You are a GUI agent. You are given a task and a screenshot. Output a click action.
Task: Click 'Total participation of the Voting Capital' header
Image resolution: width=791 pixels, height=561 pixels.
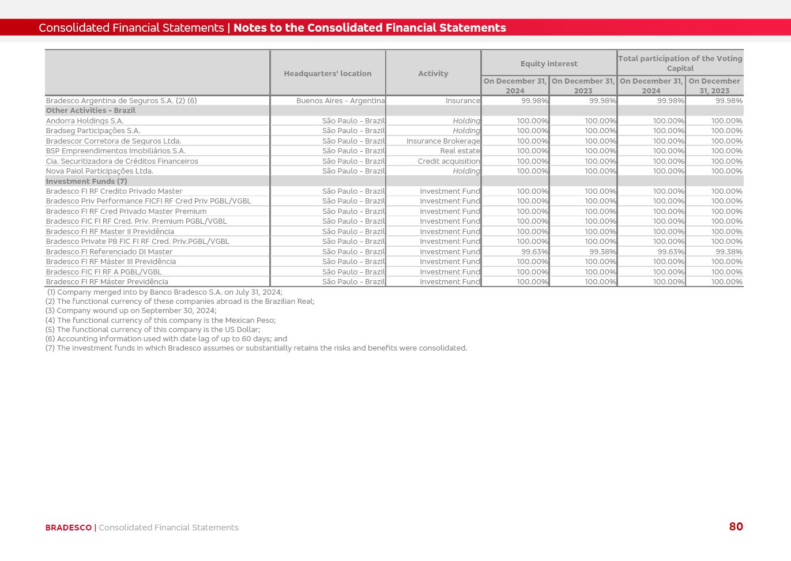click(x=680, y=63)
